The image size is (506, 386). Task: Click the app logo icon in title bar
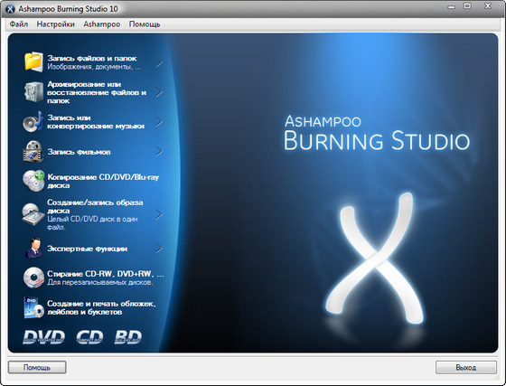tap(10, 9)
